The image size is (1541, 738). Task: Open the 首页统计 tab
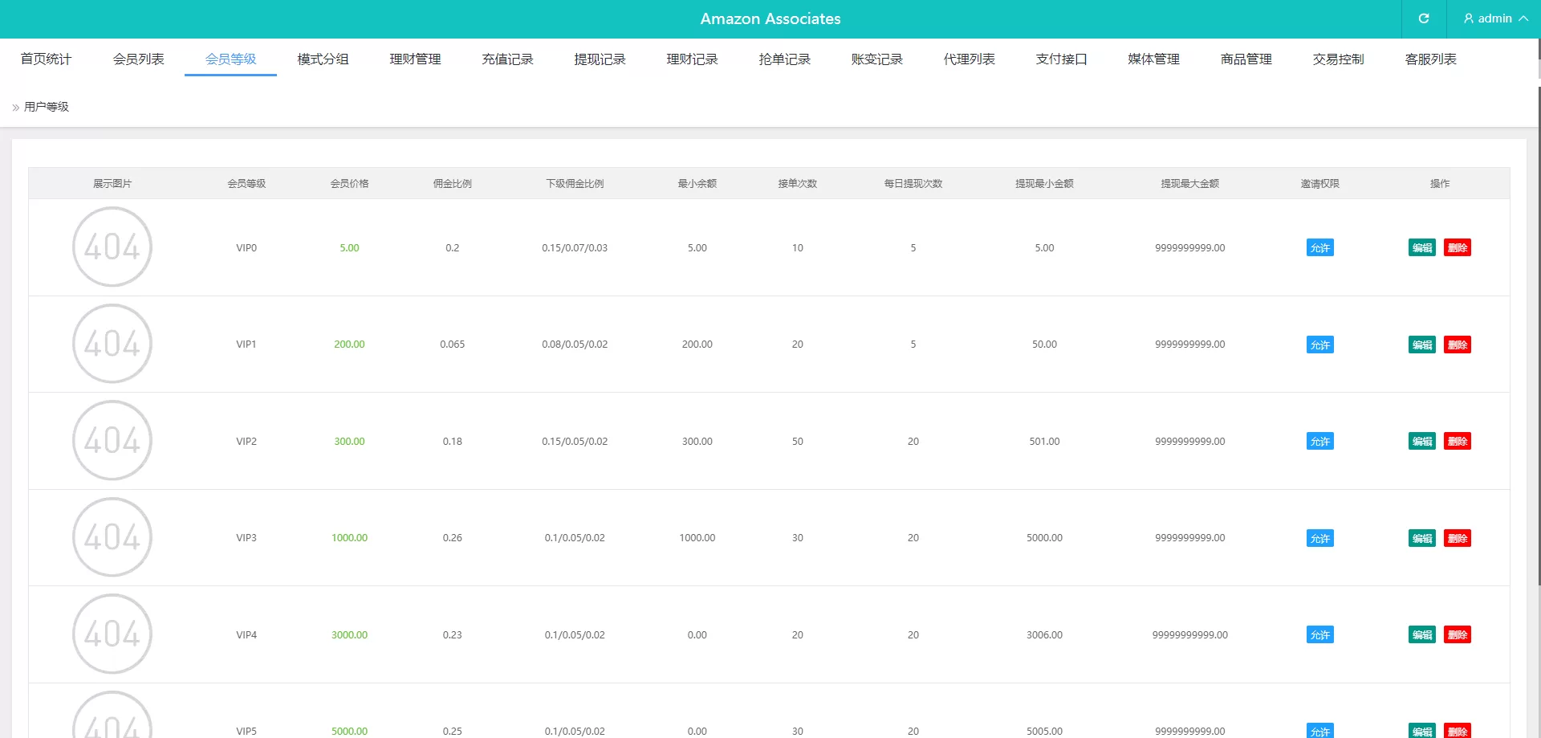click(46, 59)
